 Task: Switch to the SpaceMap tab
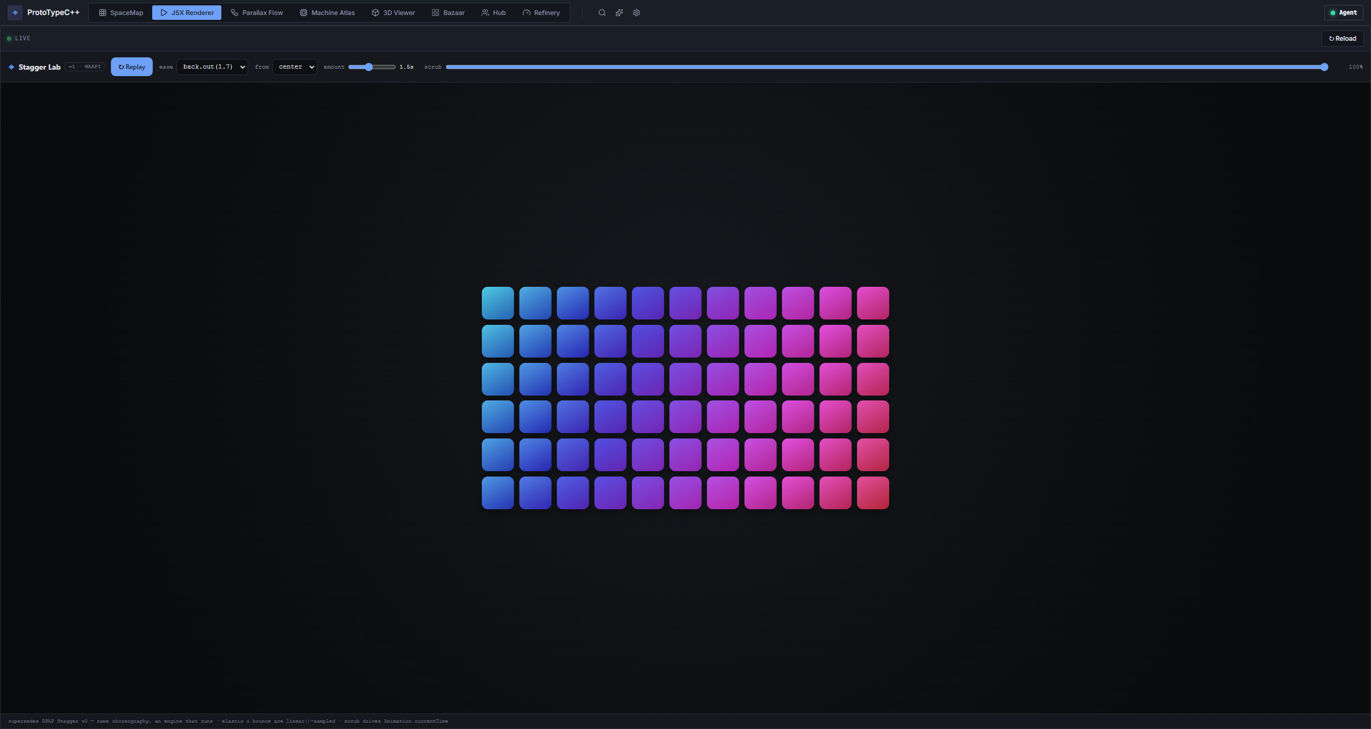[x=121, y=13]
